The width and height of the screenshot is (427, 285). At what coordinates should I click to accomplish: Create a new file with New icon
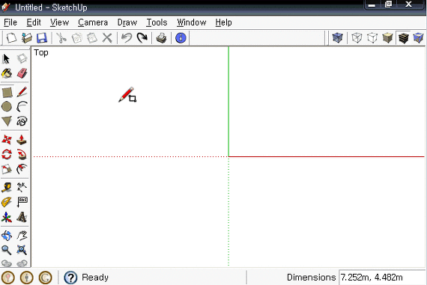pyautogui.click(x=11, y=38)
